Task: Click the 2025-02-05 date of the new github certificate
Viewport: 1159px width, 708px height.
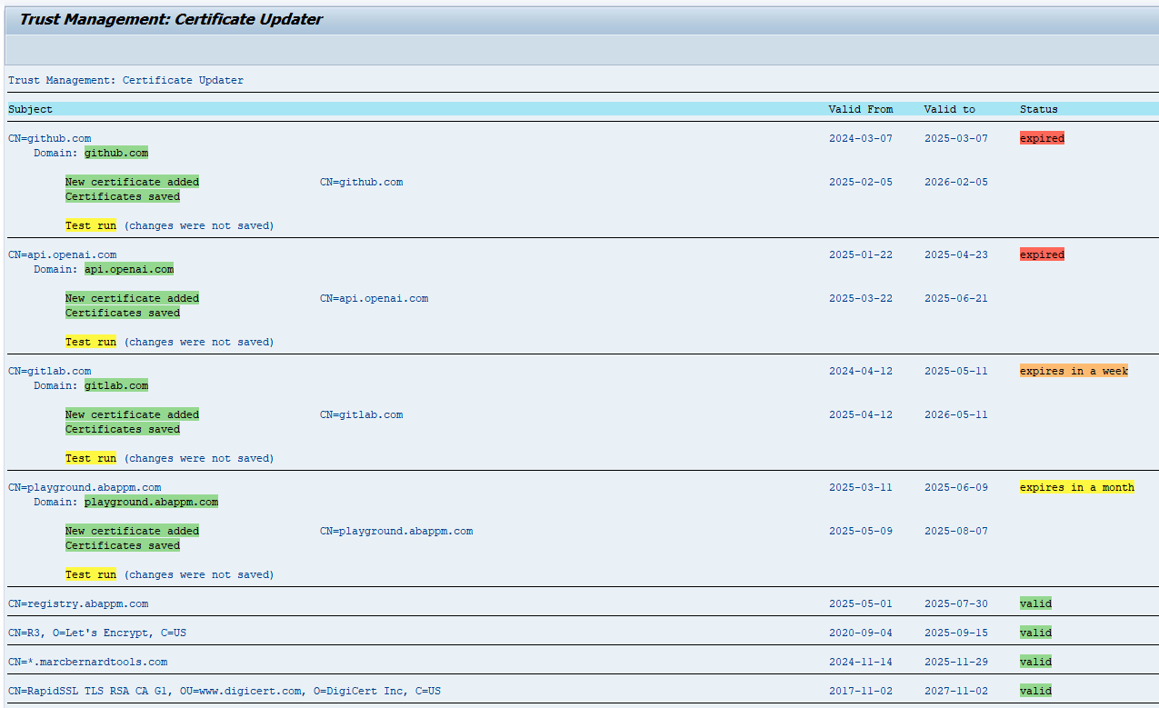Action: (861, 182)
